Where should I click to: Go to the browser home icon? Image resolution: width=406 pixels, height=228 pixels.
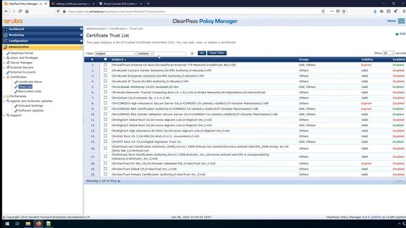point(27,11)
